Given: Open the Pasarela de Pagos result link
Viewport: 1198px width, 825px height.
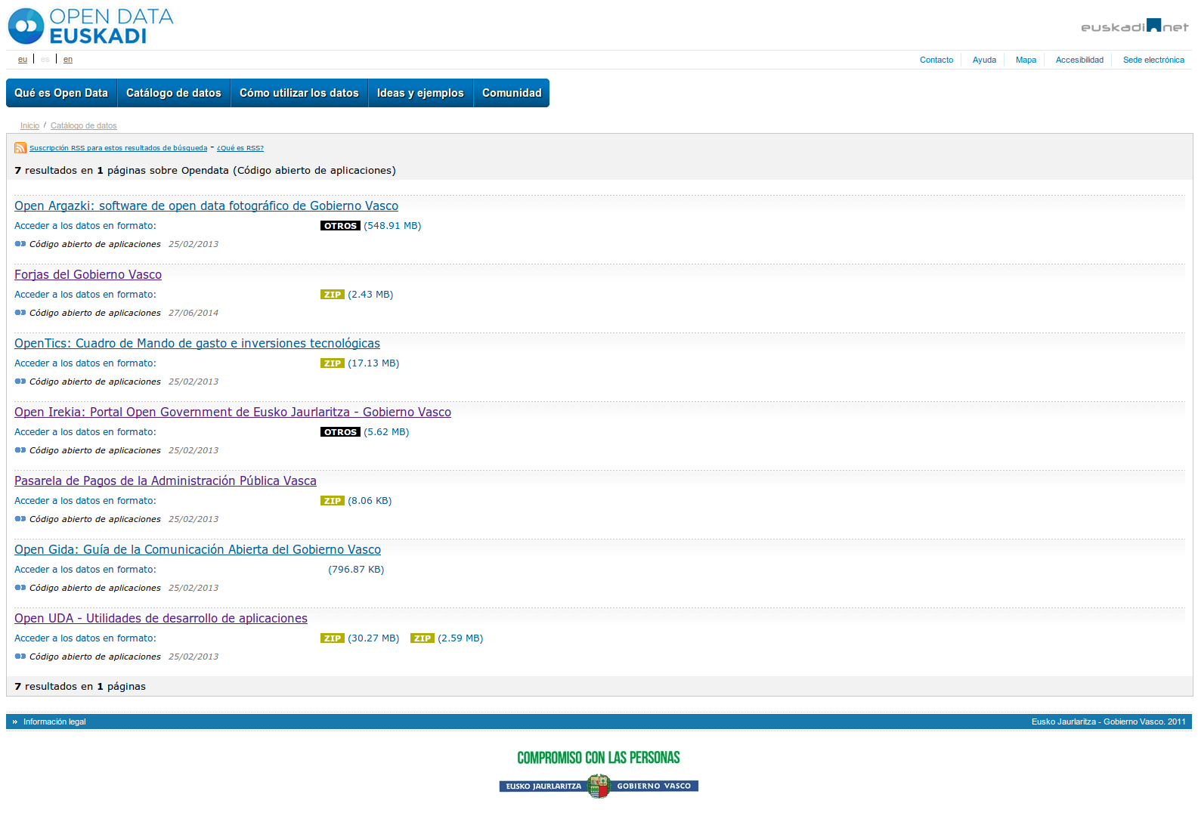Looking at the screenshot, I should [x=166, y=481].
